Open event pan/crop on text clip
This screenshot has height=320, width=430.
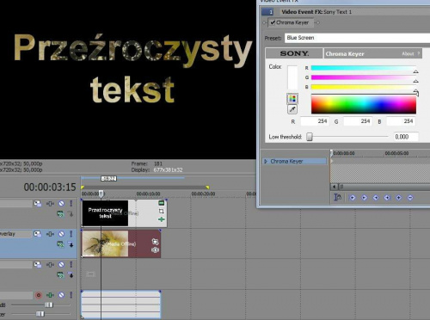[162, 212]
